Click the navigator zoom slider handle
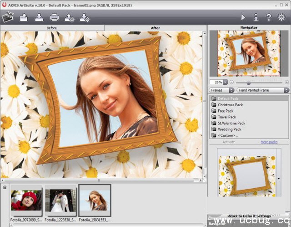The width and height of the screenshot is (291, 227). tap(248, 82)
